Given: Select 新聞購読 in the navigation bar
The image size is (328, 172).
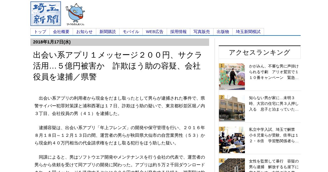Looking at the screenshot, I should coord(108,32).
